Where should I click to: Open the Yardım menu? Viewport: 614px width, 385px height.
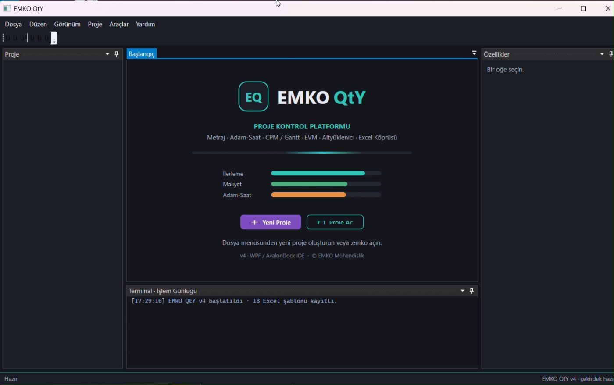click(145, 24)
